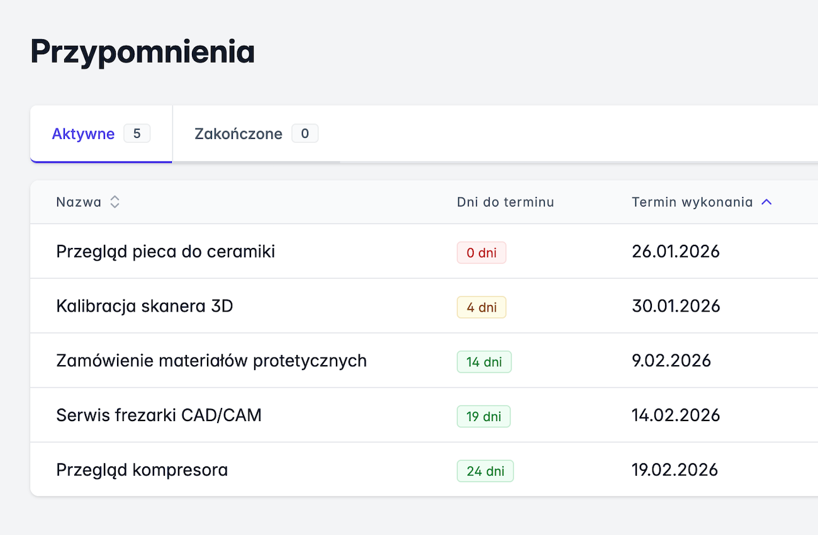Select the Kalibracja skanera 3D row
The width and height of the screenshot is (818, 535).
pos(145,307)
